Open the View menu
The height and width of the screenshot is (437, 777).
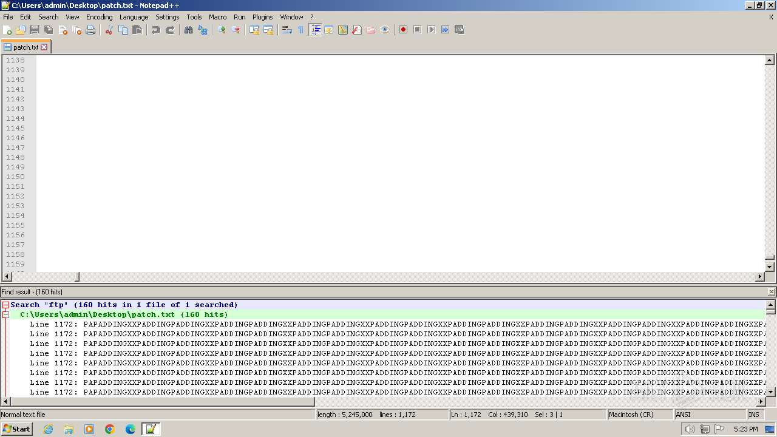tap(72, 17)
